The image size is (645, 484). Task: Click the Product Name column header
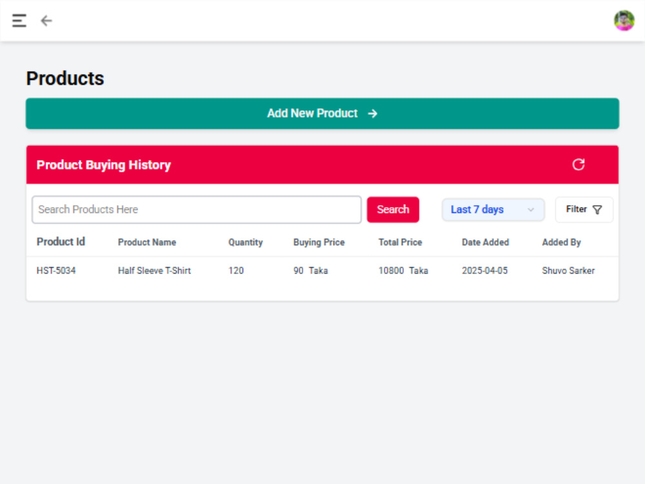click(x=147, y=243)
